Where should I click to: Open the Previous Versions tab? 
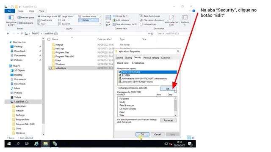[151, 58]
